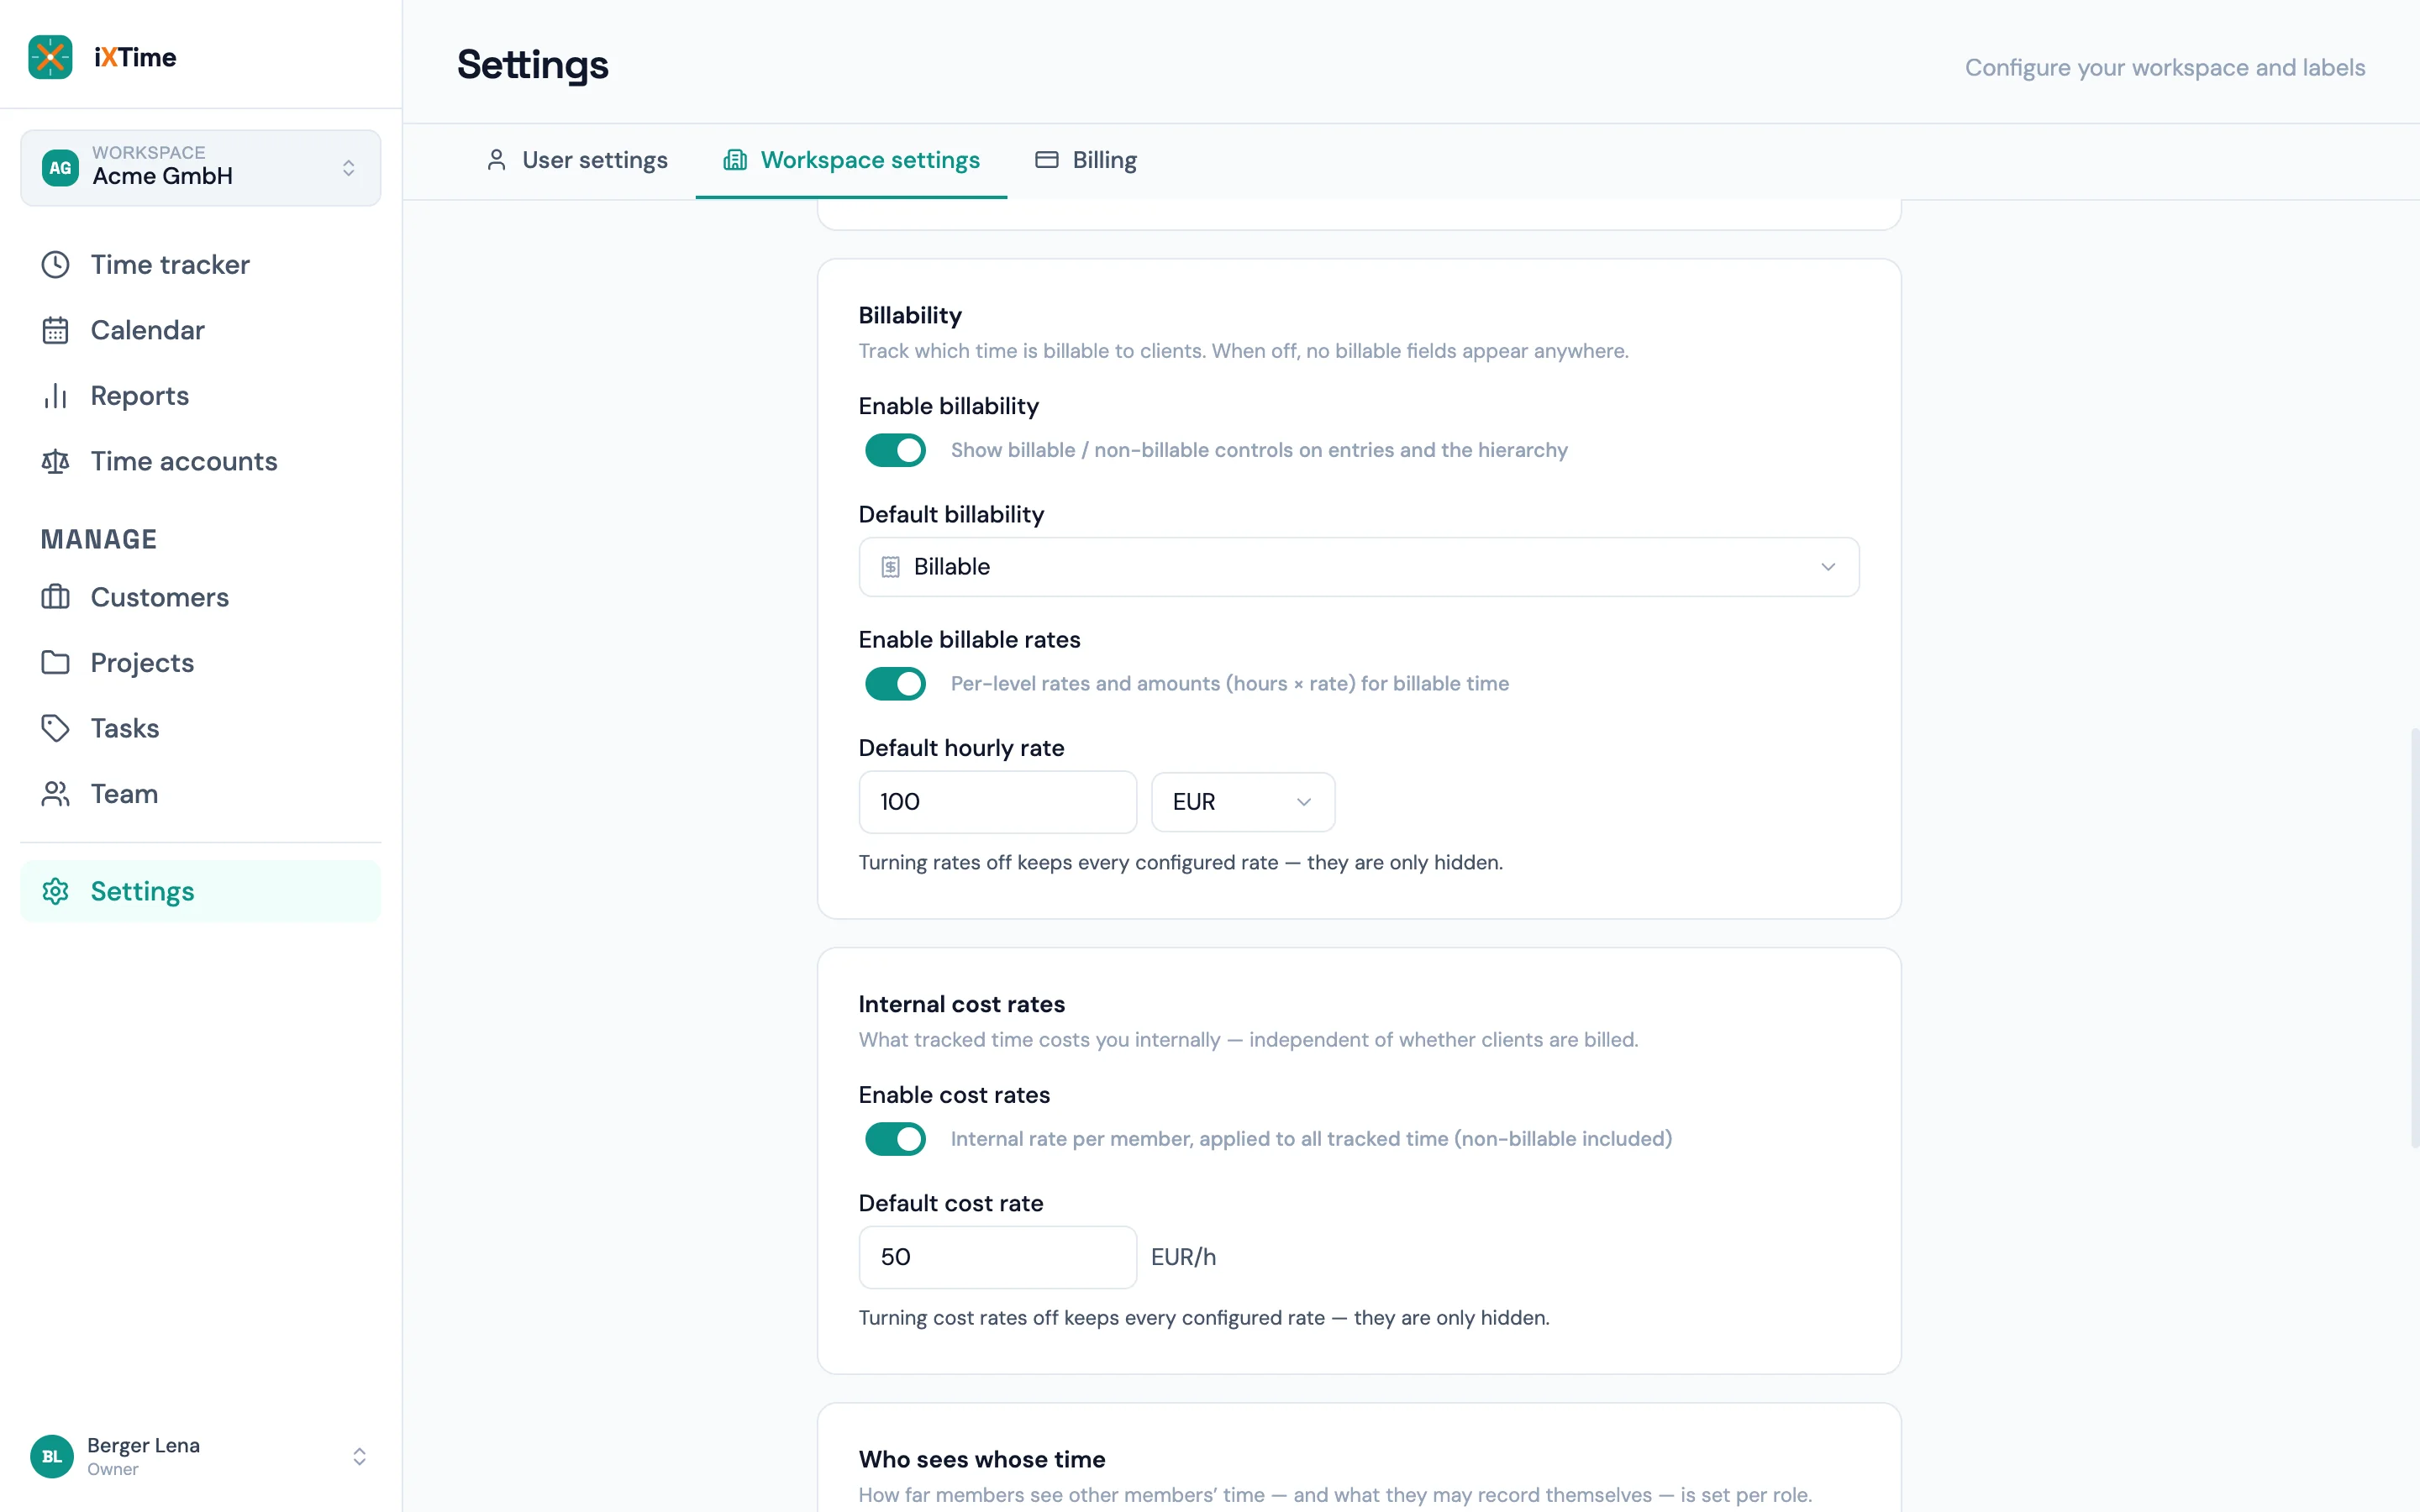The image size is (2420, 1512).
Task: Toggle Enable cost rates switch
Action: 895,1139
